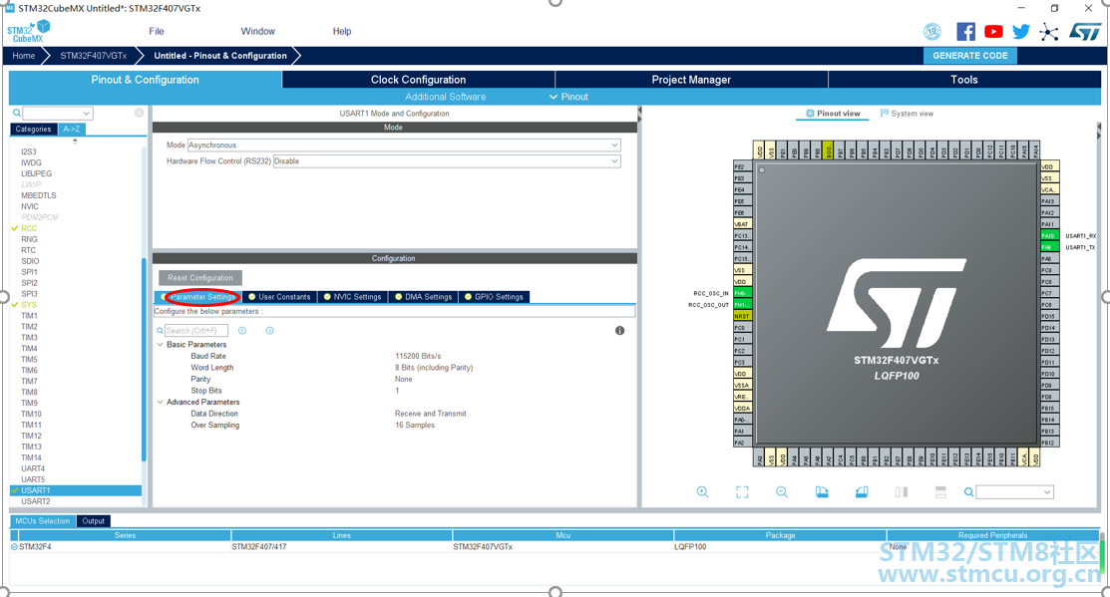Open the MCUs Selection tab
The image size is (1110, 597).
tap(43, 520)
